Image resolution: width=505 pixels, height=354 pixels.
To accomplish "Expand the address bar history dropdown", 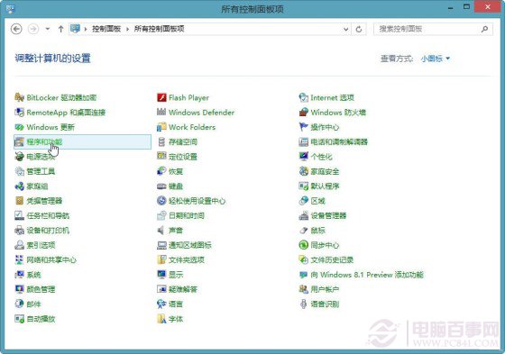I will (x=346, y=30).
